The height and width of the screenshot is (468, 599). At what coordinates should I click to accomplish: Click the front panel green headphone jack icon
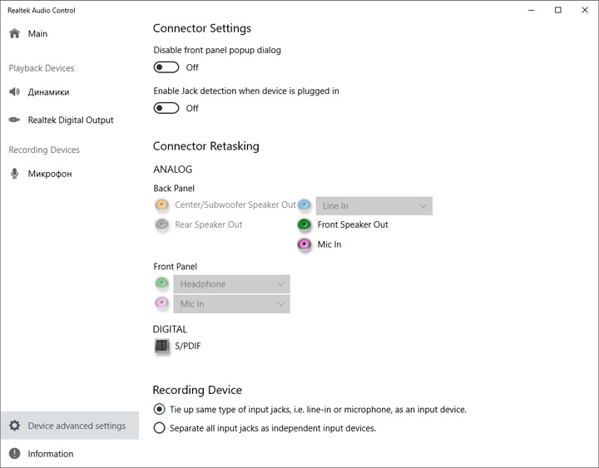pos(161,283)
